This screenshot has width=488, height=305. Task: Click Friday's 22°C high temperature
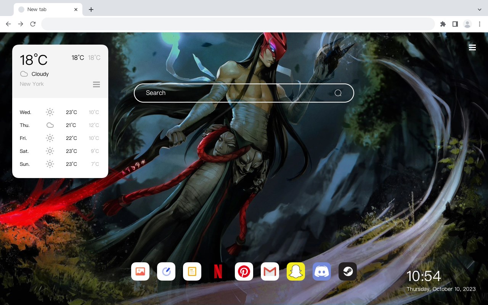(x=71, y=138)
